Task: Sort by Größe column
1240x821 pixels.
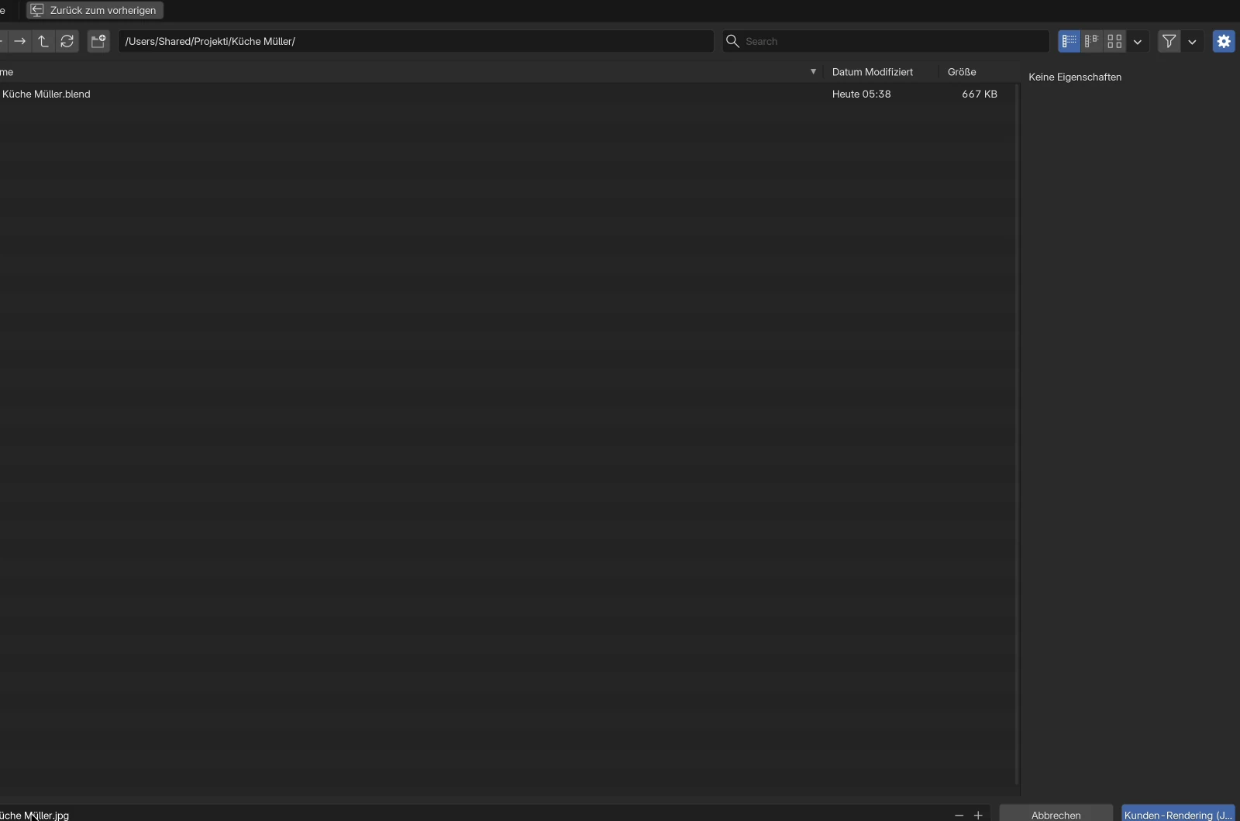Action: pyautogui.click(x=962, y=72)
